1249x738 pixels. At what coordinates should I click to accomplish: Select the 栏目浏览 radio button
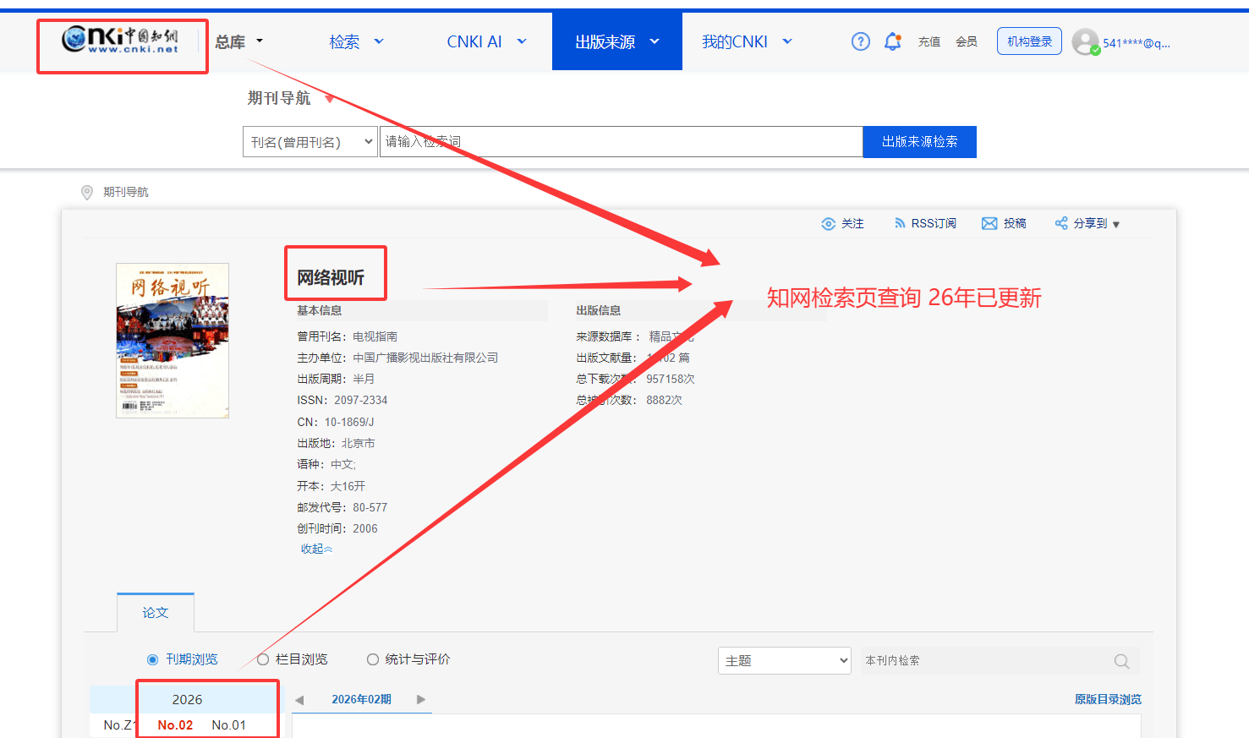263,659
